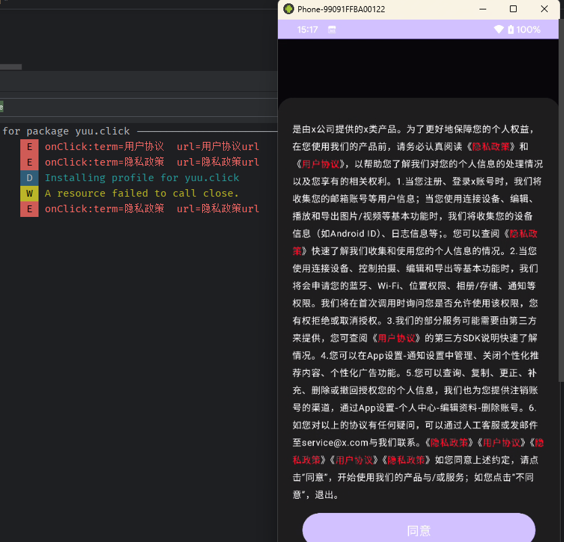Click the Phone-99091FFBA00122 window title
The image size is (564, 542).
[x=342, y=9]
